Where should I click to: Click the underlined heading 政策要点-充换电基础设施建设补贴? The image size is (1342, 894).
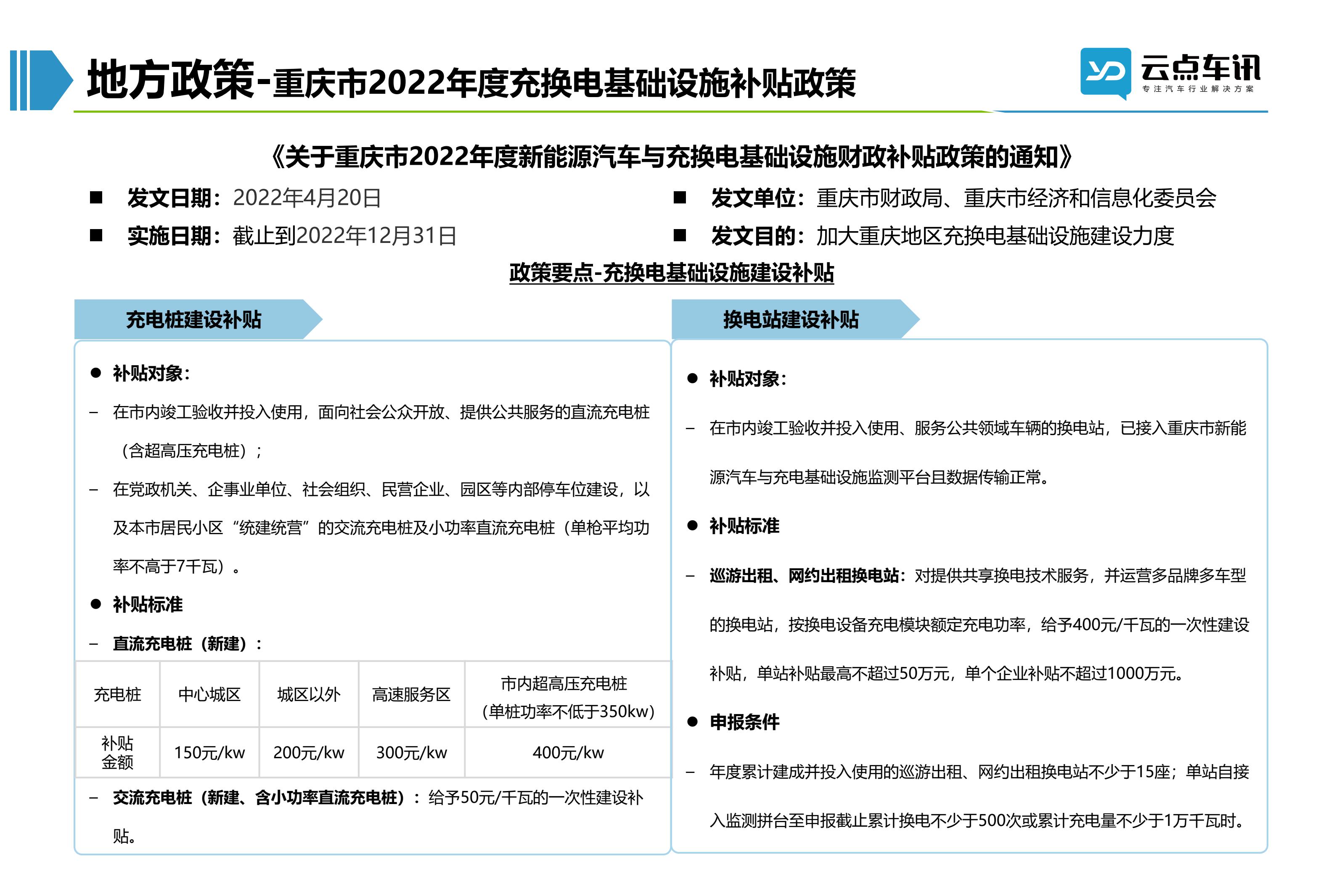(671, 272)
